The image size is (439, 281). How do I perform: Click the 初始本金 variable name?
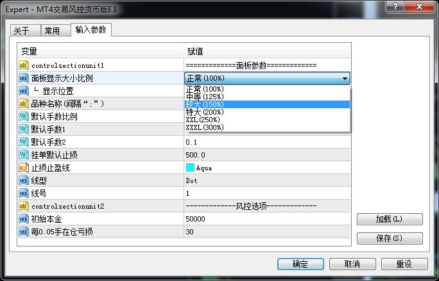point(46,219)
